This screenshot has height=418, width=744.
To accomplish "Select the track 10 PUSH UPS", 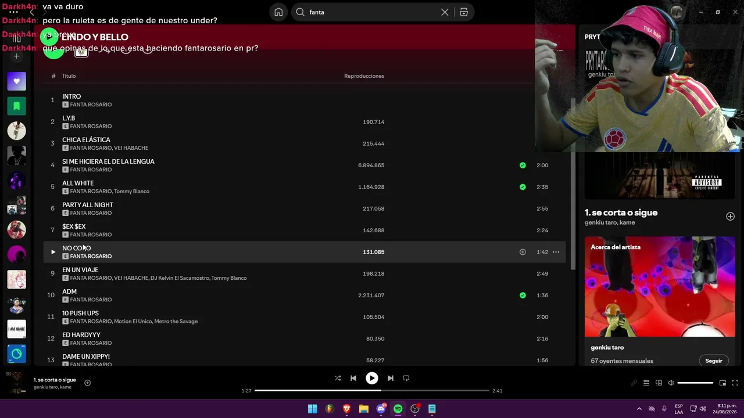I will coord(80,313).
